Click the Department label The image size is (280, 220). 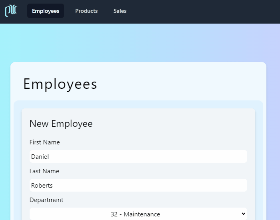[46, 200]
